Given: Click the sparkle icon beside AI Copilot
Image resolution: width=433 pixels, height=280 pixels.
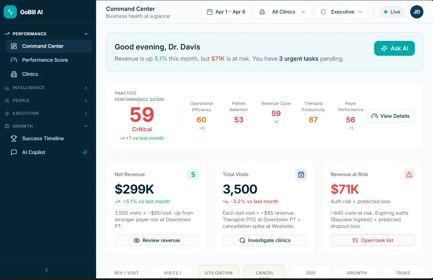Looking at the screenshot, I should [85, 152].
